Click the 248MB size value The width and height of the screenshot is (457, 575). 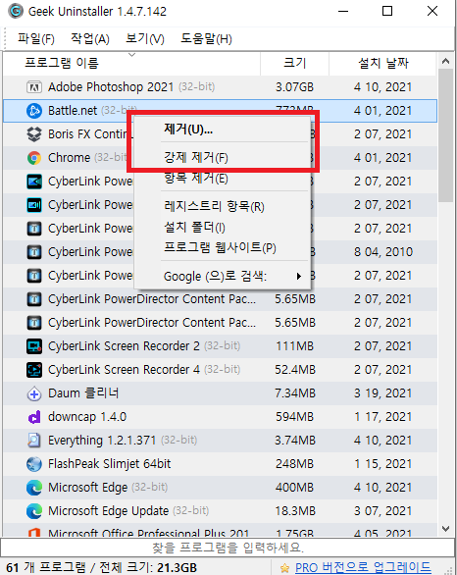[x=294, y=464]
